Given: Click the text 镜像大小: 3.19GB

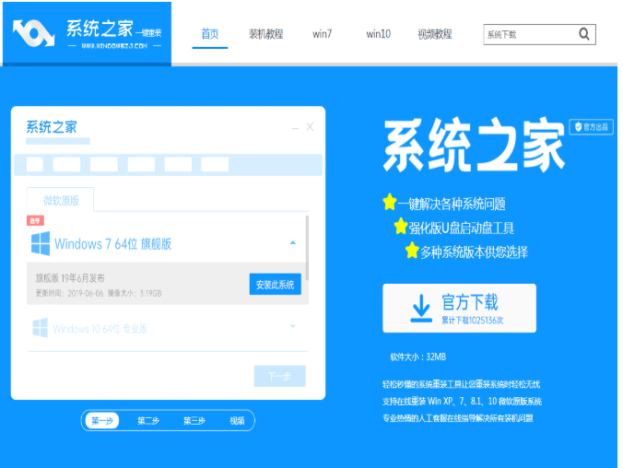Looking at the screenshot, I should (x=135, y=293).
